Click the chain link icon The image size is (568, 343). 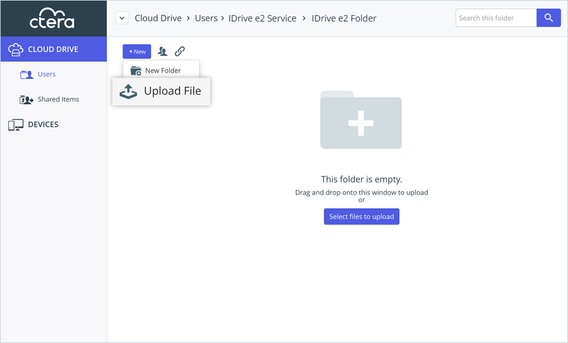tap(180, 51)
